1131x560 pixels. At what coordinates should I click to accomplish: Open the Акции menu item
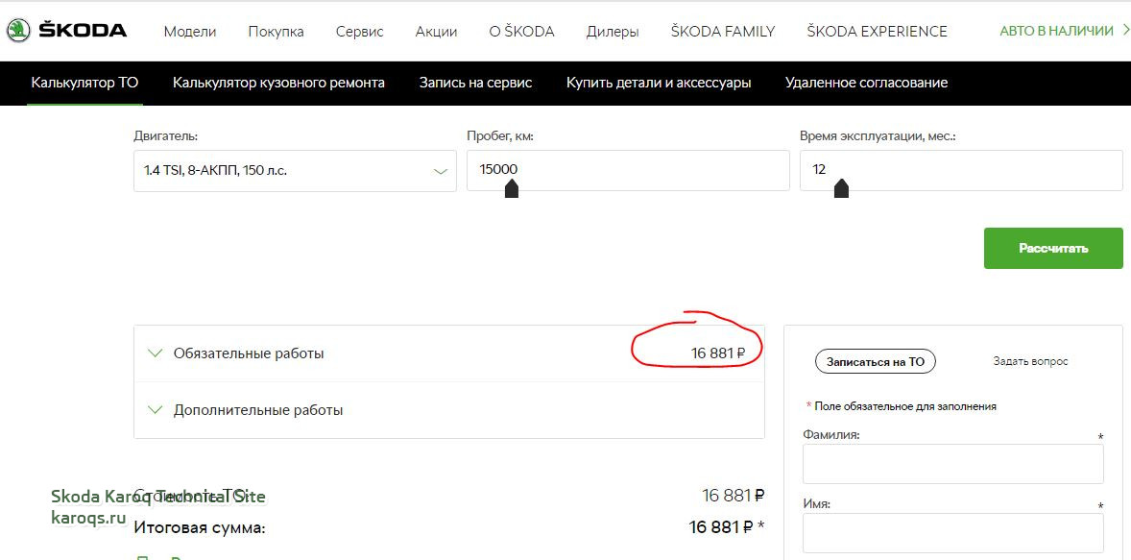click(x=437, y=32)
